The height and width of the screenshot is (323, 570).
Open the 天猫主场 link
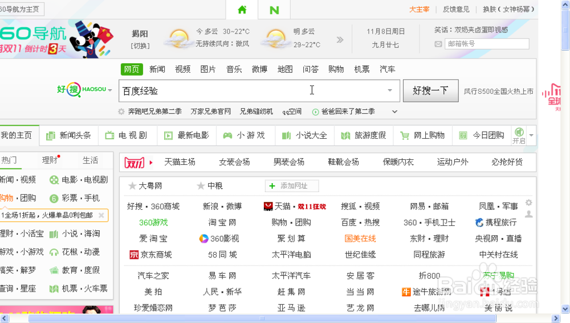click(180, 162)
